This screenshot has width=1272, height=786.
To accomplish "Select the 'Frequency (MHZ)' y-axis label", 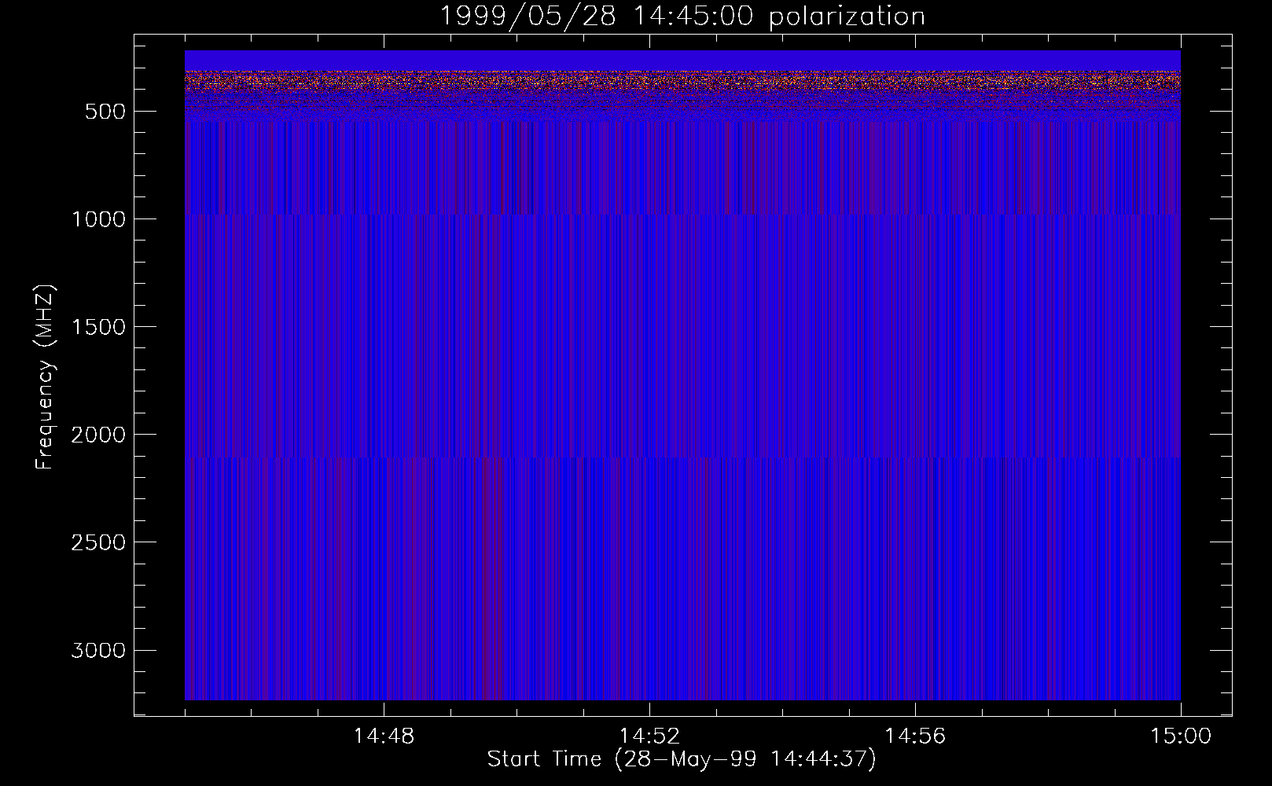I will tap(45, 376).
